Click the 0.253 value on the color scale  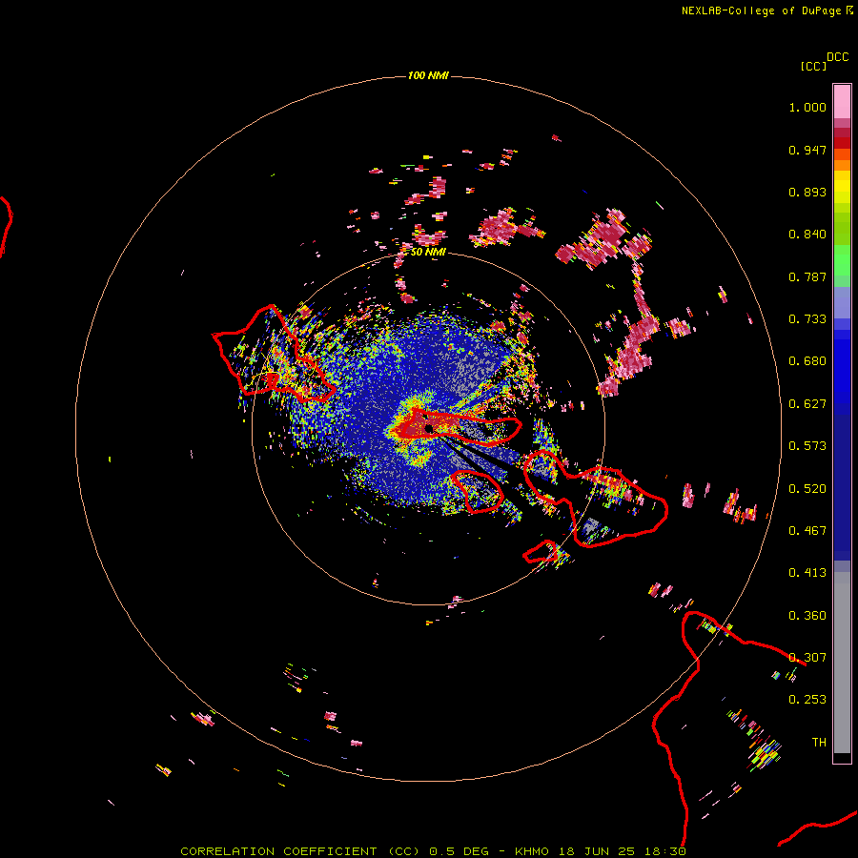[x=807, y=700]
